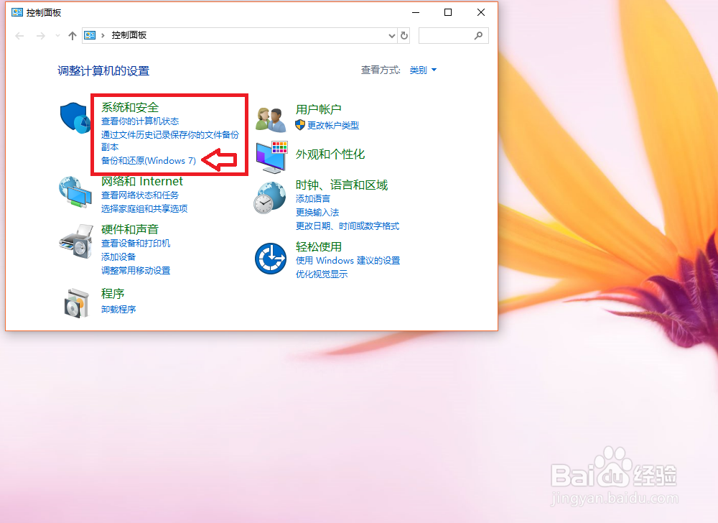The width and height of the screenshot is (718, 523).
Task: Open 更改帐户类型 under 用户帐户
Action: pyautogui.click(x=335, y=124)
